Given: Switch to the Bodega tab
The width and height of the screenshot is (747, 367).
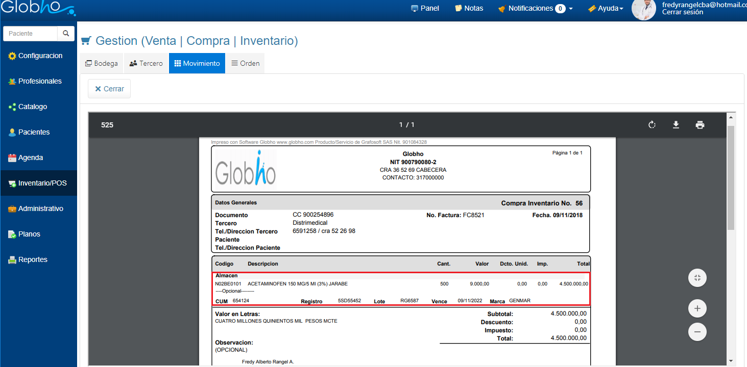Looking at the screenshot, I should click(102, 63).
